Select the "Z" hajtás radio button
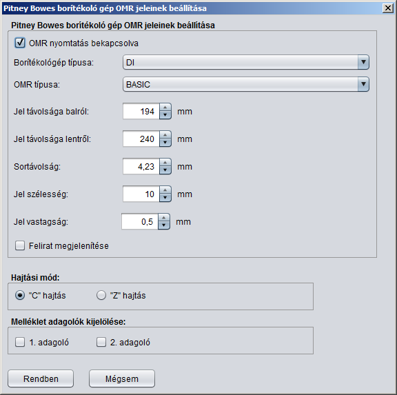The height and width of the screenshot is (395, 397). pos(101,295)
